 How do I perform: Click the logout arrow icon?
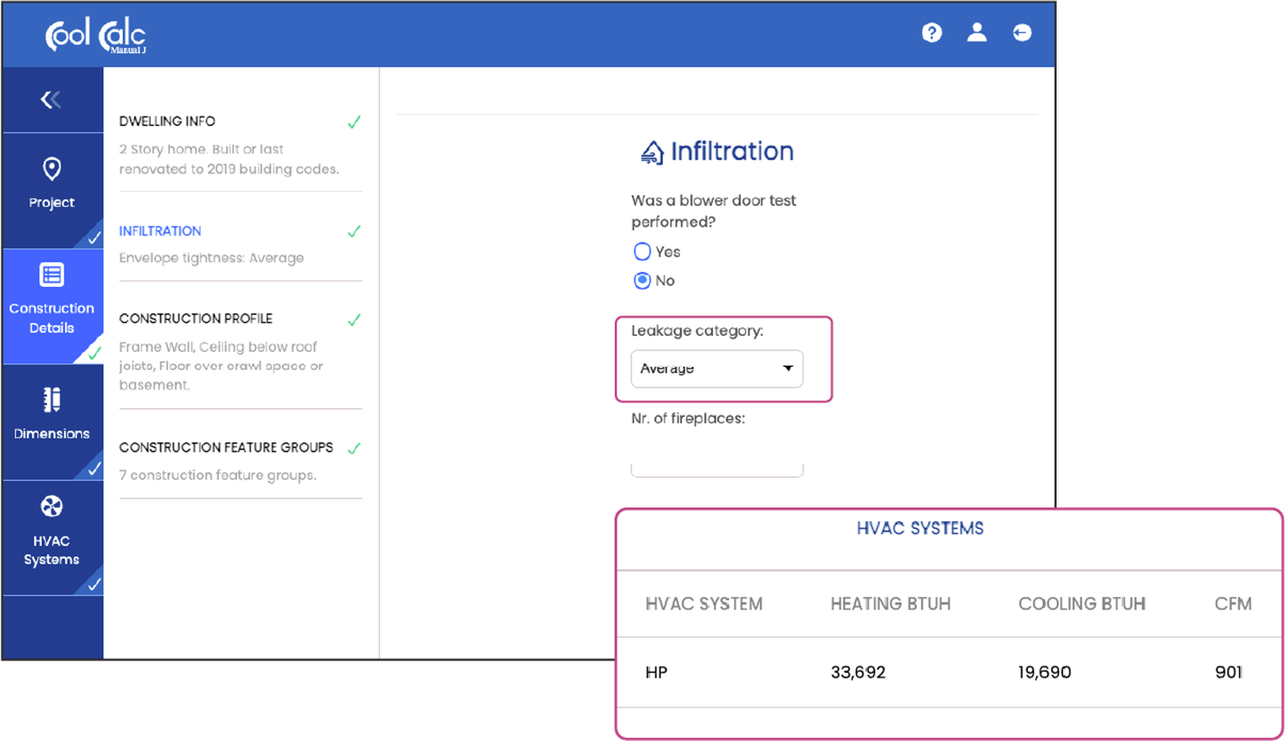[1022, 32]
